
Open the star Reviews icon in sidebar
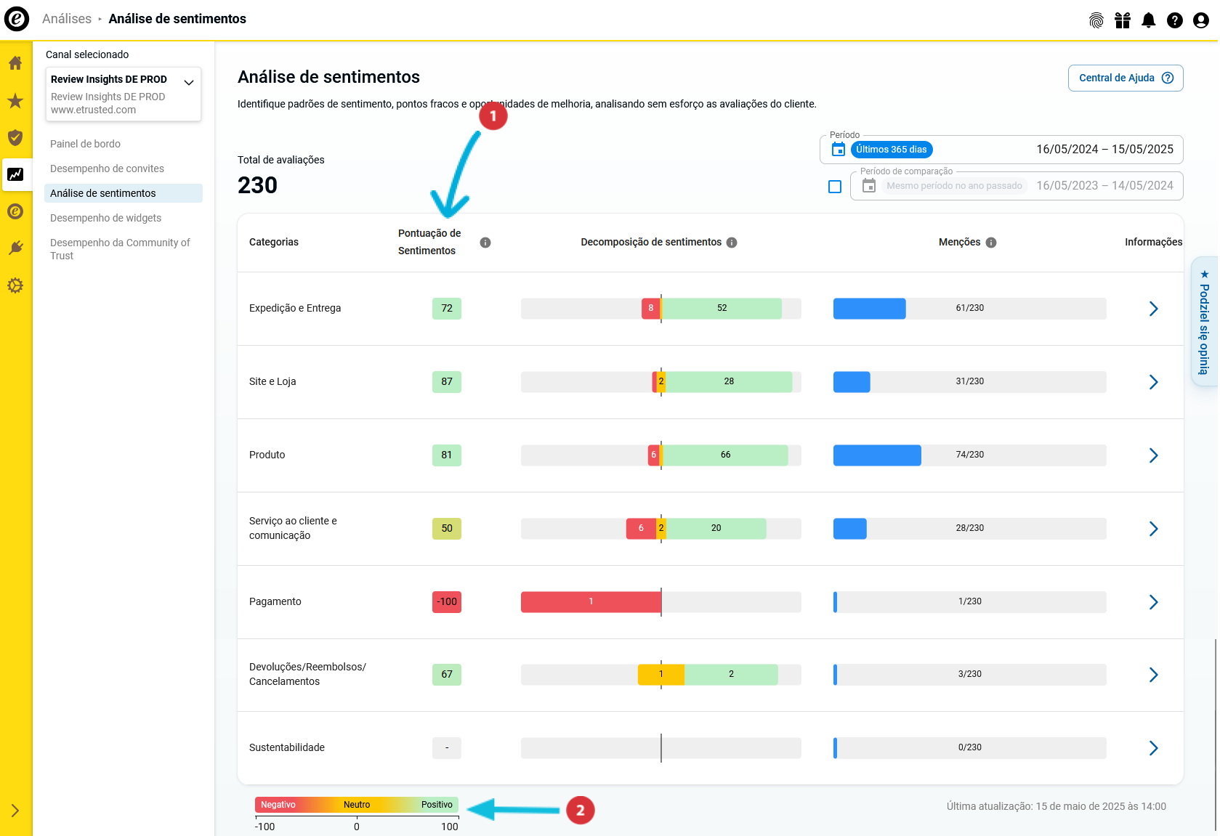pyautogui.click(x=15, y=100)
